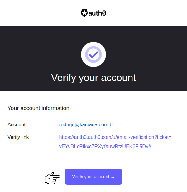Screen dimensions: 187x192
Task: Click the arrow on the Verify button
Action: coord(113,177)
